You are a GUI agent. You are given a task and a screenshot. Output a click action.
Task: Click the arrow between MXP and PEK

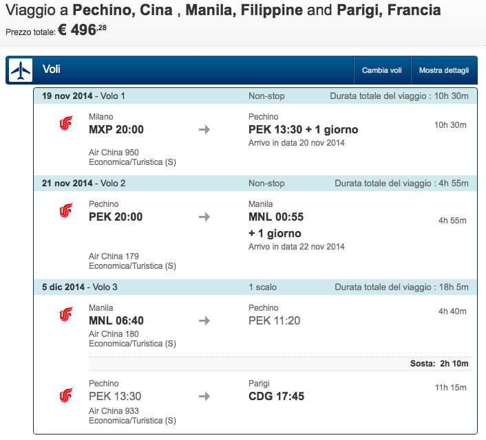(x=204, y=129)
